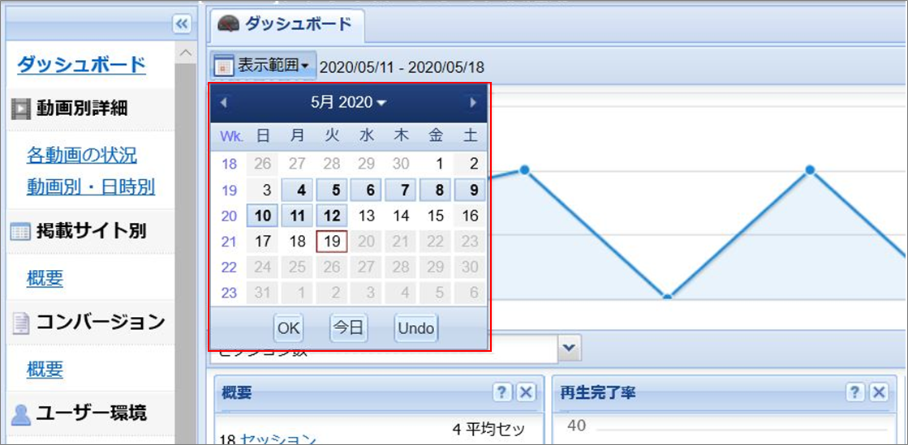
Task: Select May 3 in the calendar
Action: point(263,190)
